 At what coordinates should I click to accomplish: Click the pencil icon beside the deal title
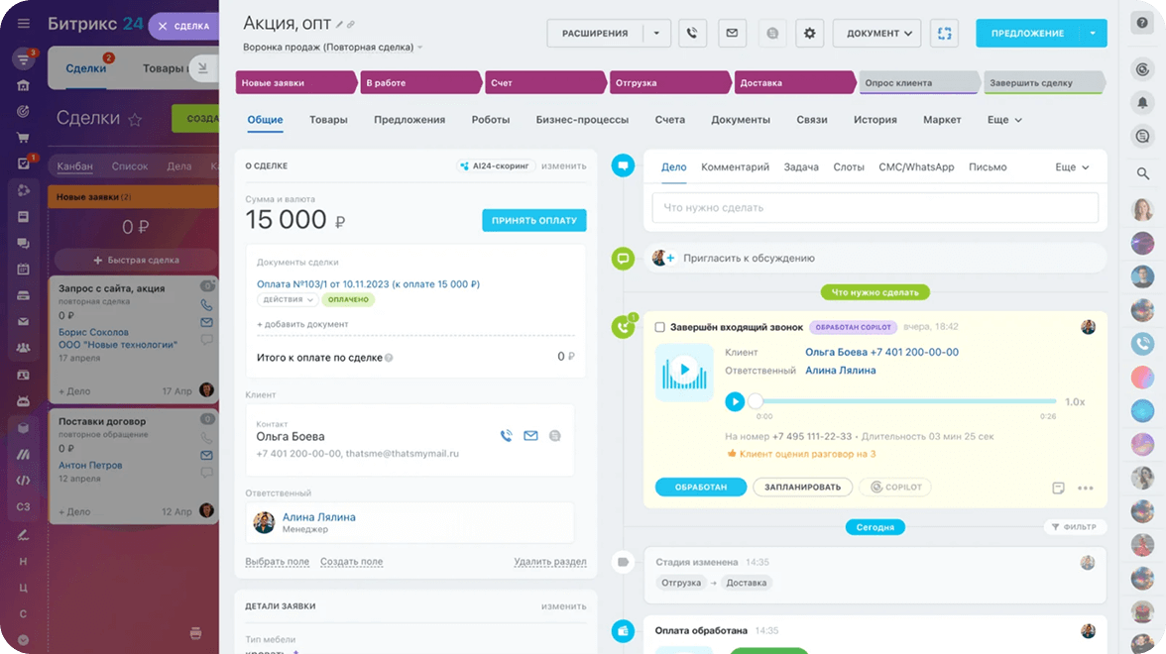click(339, 25)
